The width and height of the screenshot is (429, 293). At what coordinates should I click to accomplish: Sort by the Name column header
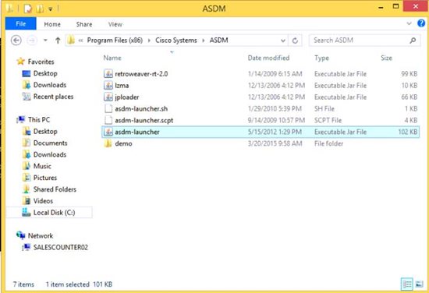tap(112, 58)
